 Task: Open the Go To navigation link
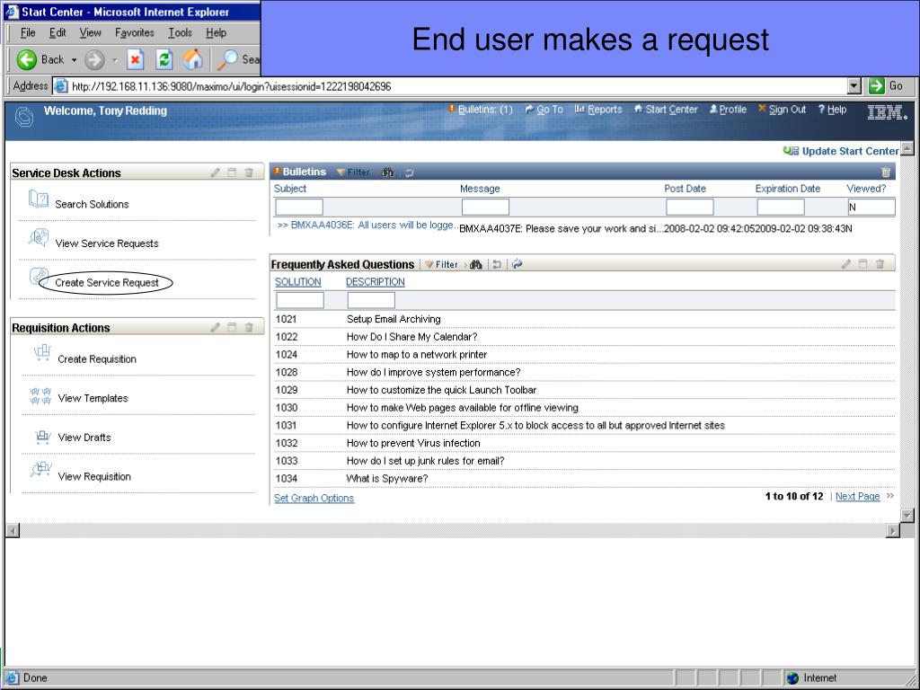[x=544, y=110]
